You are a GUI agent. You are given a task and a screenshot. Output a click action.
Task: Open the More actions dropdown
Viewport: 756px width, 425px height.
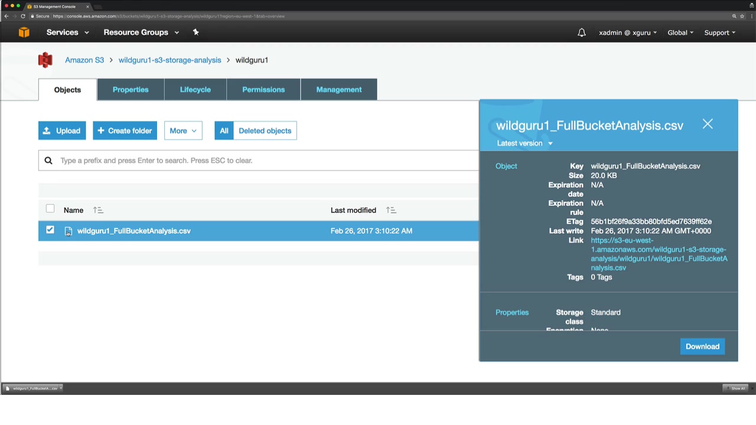pyautogui.click(x=183, y=130)
